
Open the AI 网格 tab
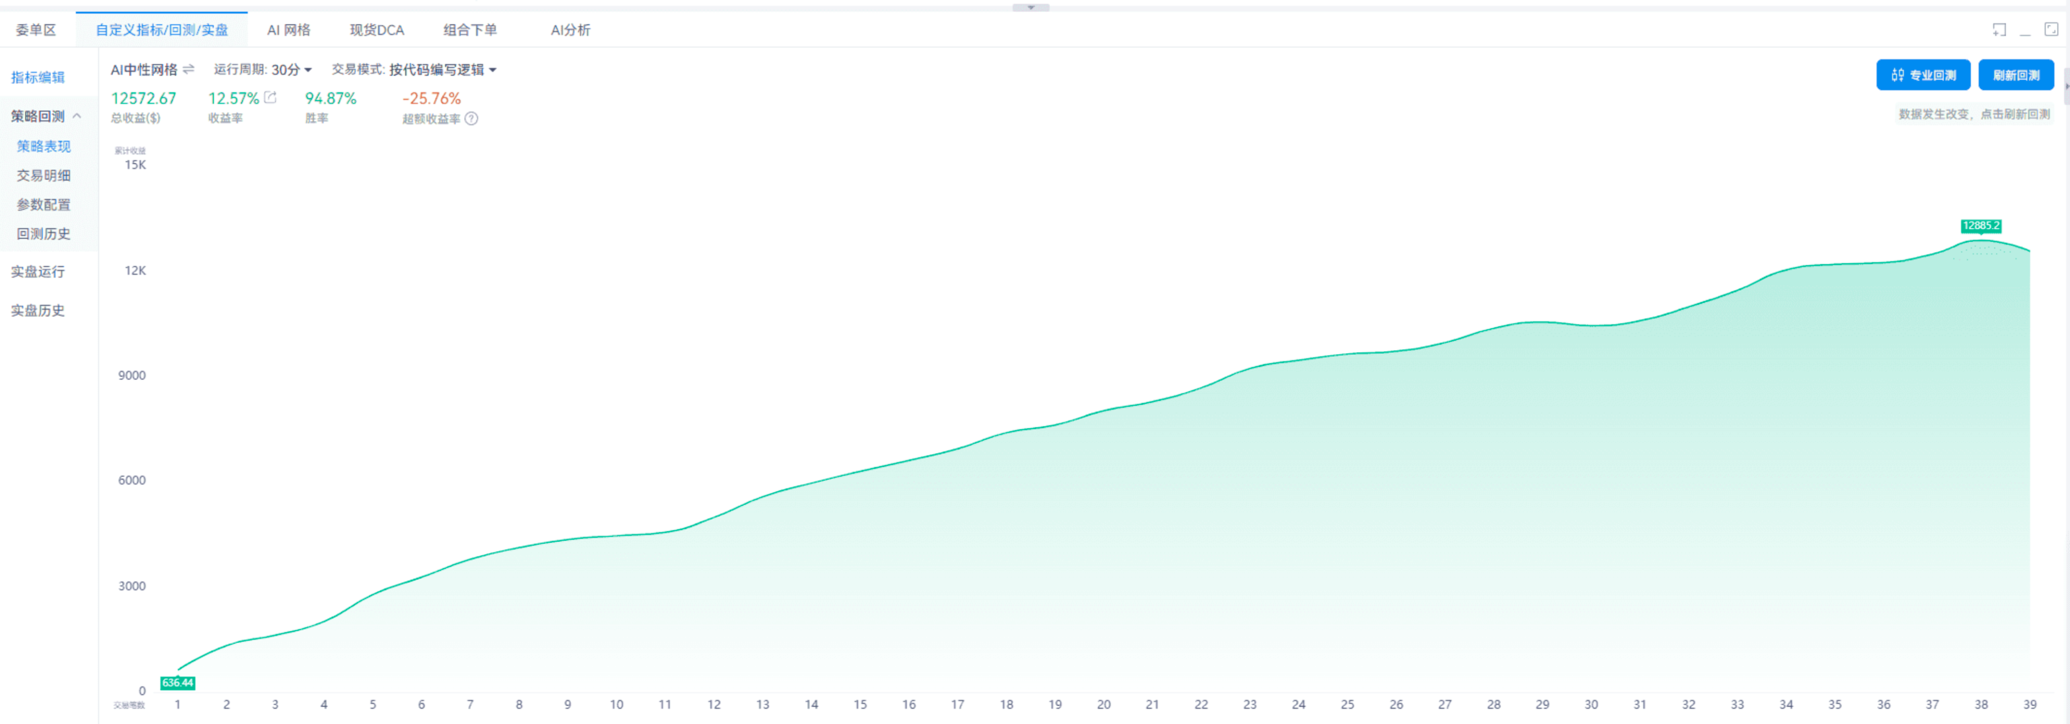coord(289,30)
